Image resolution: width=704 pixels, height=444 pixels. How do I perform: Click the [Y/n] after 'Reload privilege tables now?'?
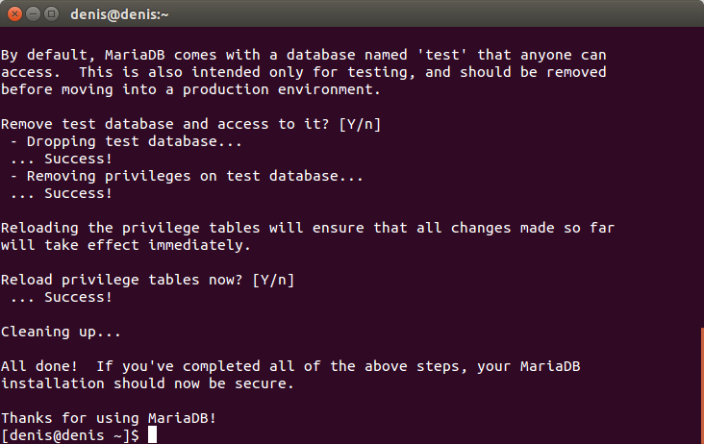(x=273, y=280)
